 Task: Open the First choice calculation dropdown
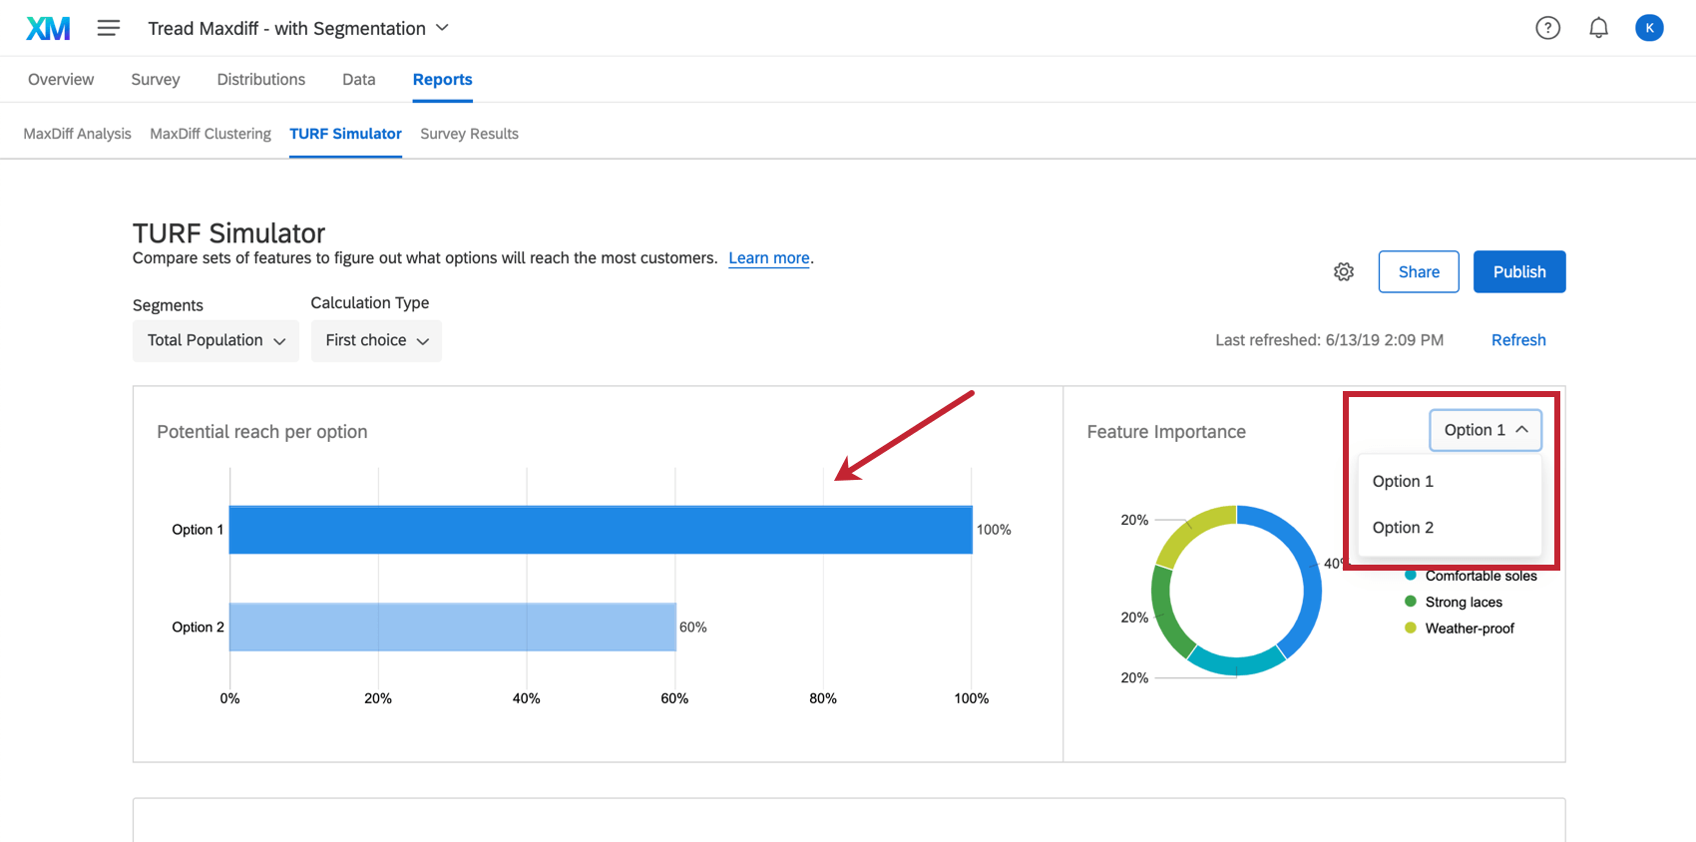[376, 340]
